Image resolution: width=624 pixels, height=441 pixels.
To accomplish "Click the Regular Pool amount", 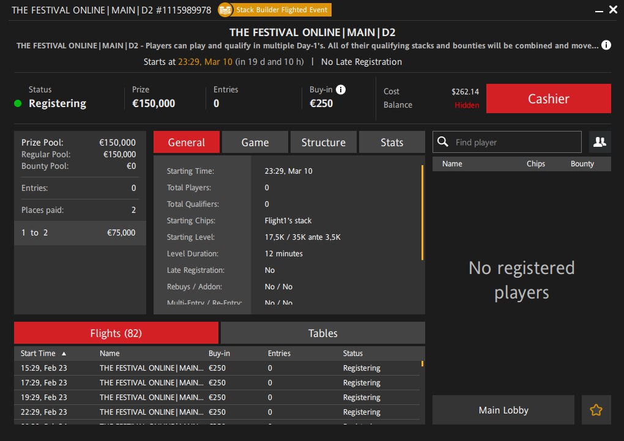I will 119,154.
